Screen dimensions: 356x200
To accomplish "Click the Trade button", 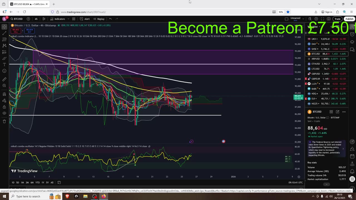I will coord(337,19).
